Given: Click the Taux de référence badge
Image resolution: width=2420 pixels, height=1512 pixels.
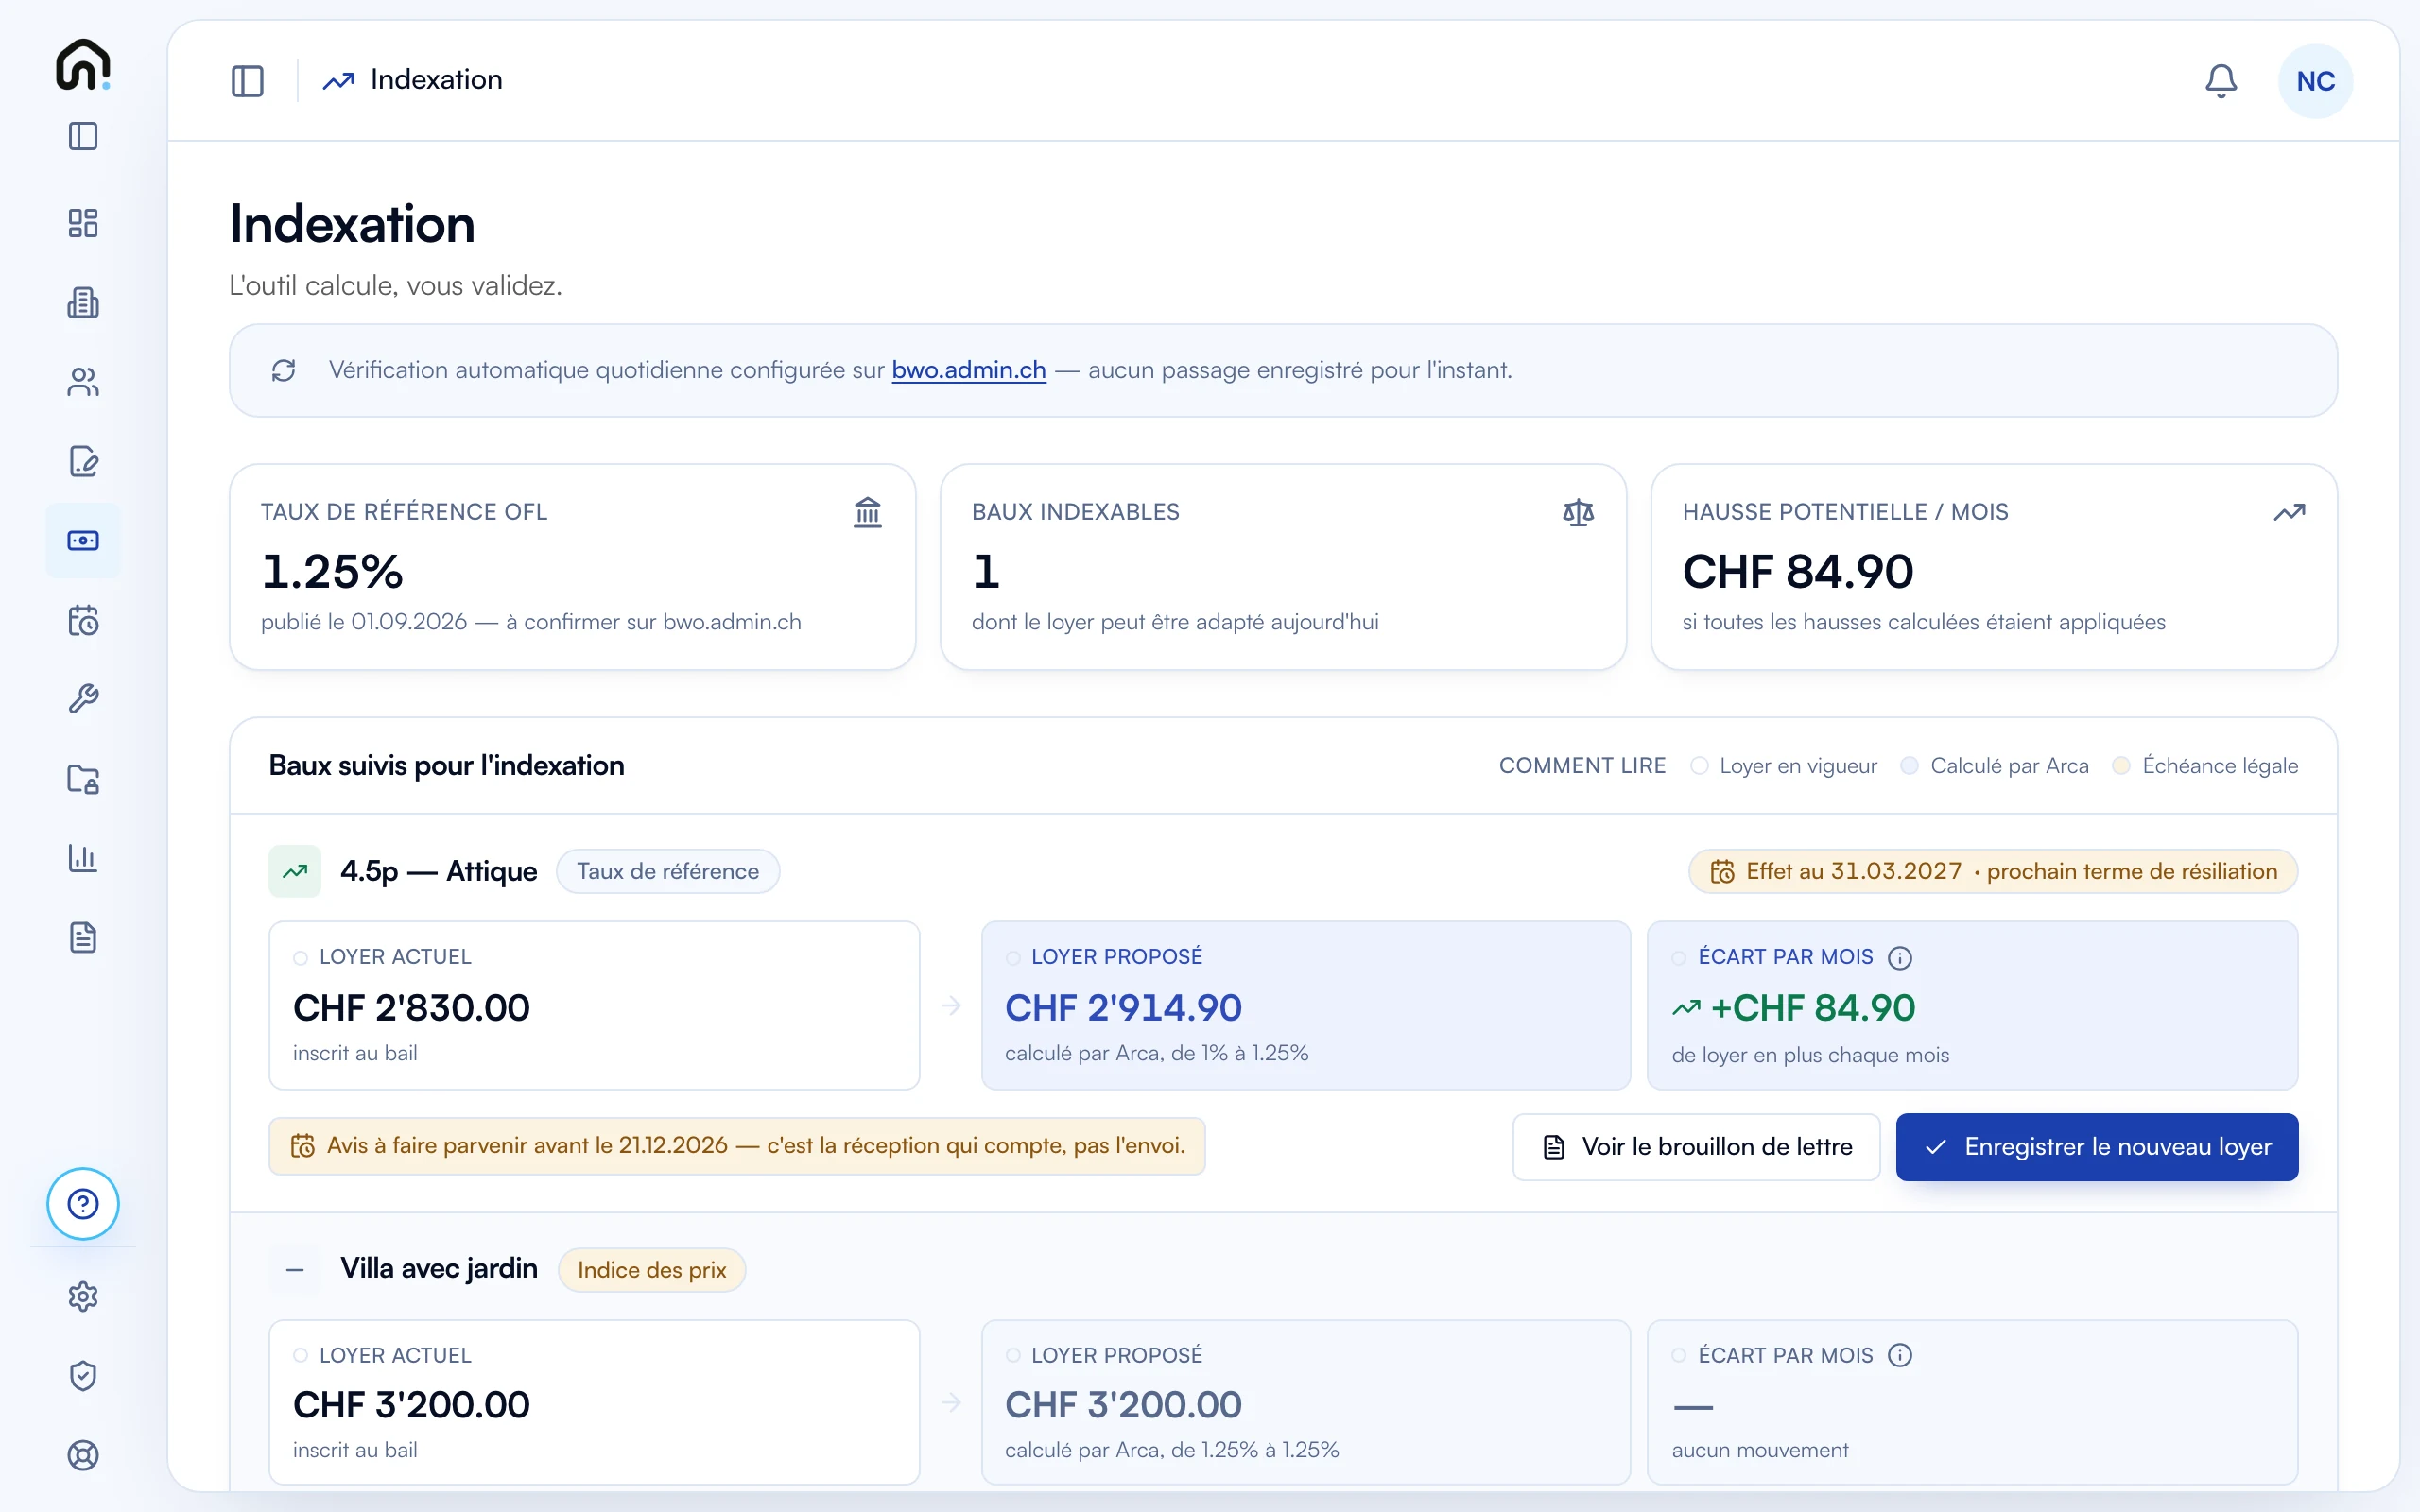Looking at the screenshot, I should [x=668, y=871].
